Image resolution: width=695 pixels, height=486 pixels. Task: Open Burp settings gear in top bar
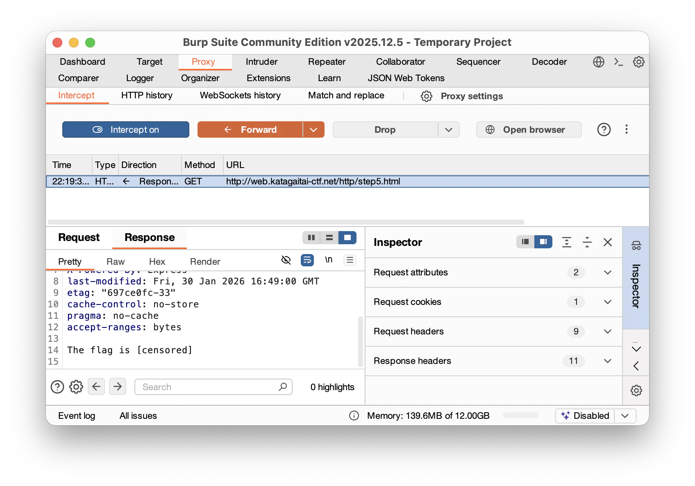[638, 62]
